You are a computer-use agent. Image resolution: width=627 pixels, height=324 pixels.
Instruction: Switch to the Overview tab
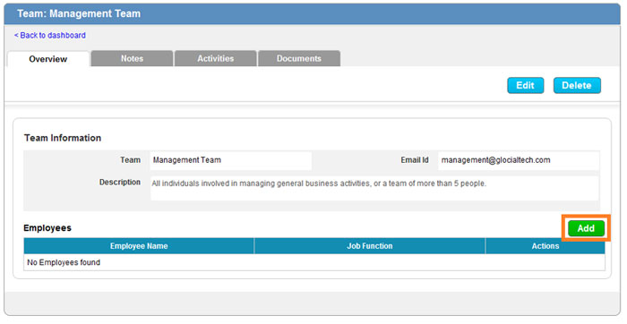[x=48, y=59]
